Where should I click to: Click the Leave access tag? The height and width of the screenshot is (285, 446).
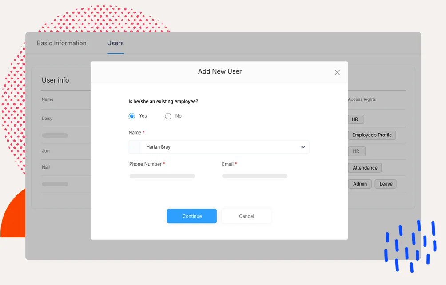click(386, 184)
